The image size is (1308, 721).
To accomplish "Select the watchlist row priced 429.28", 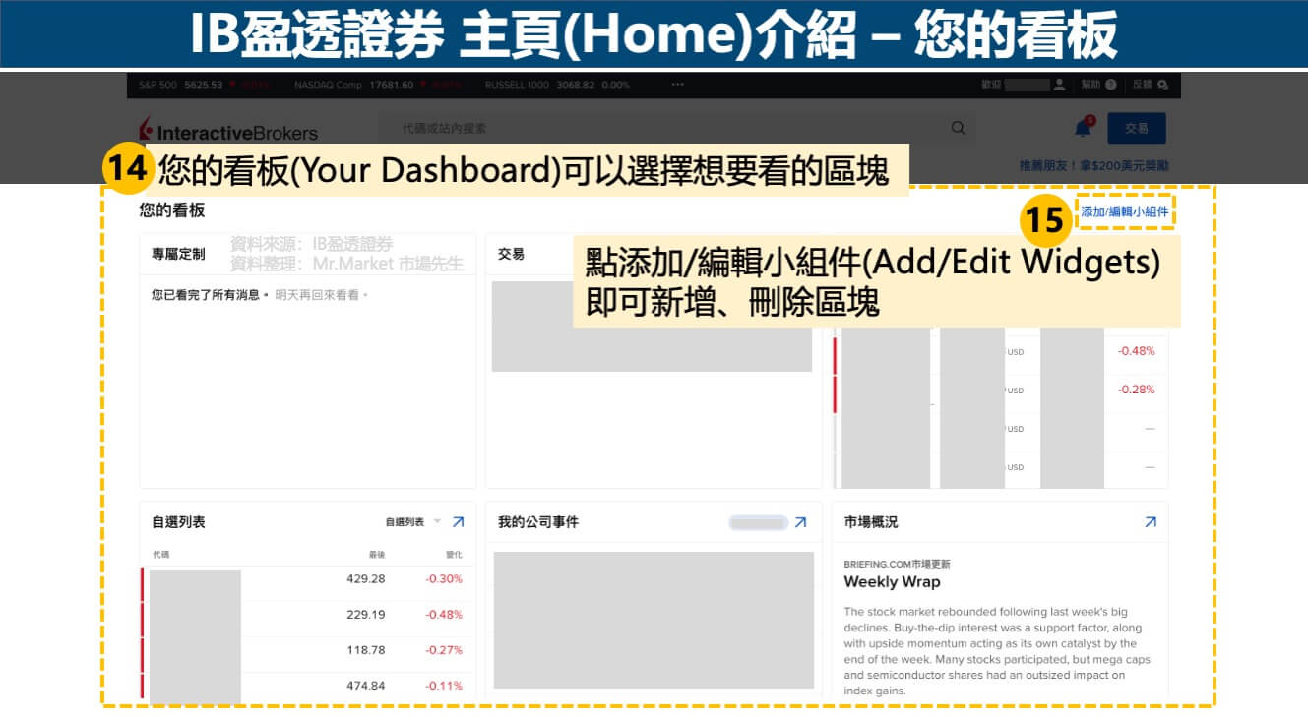I will click(307, 579).
